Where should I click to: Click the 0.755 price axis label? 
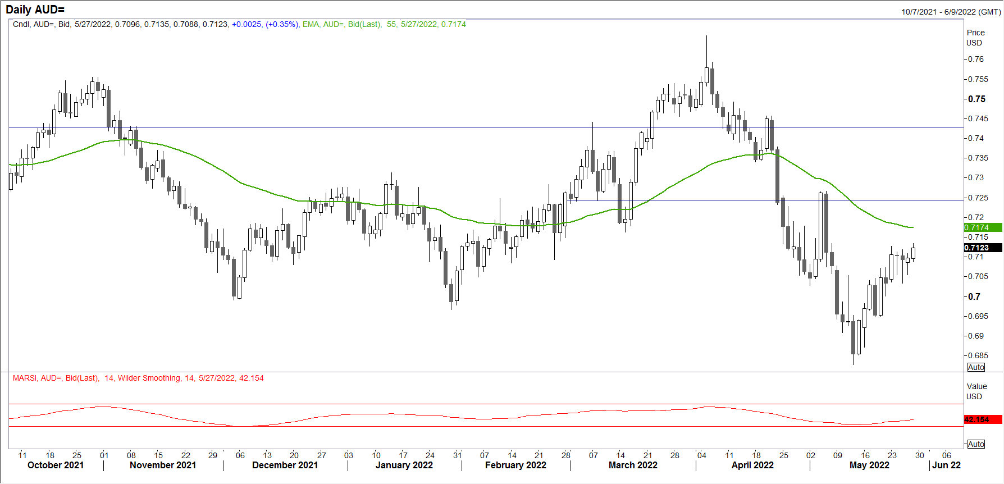pyautogui.click(x=978, y=79)
